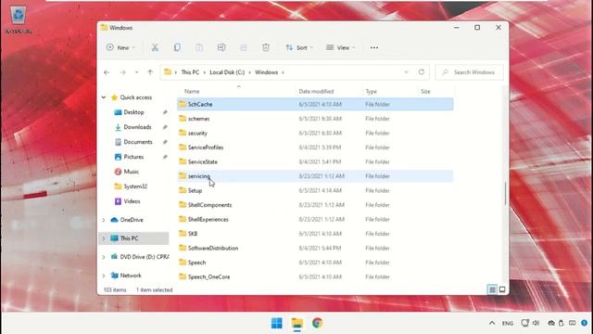Screen dimensions: 593x334
Task: Refresh the Windows folder view
Action: 422,72
